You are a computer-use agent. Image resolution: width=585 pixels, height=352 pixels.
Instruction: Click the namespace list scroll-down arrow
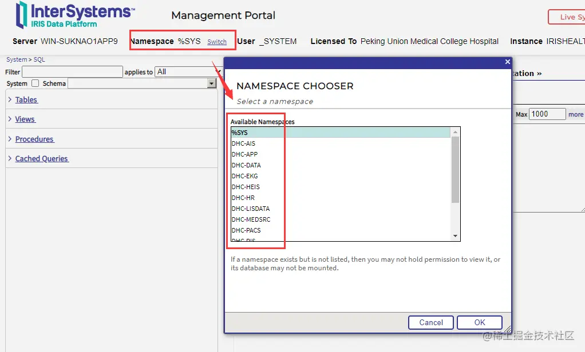[x=455, y=236]
